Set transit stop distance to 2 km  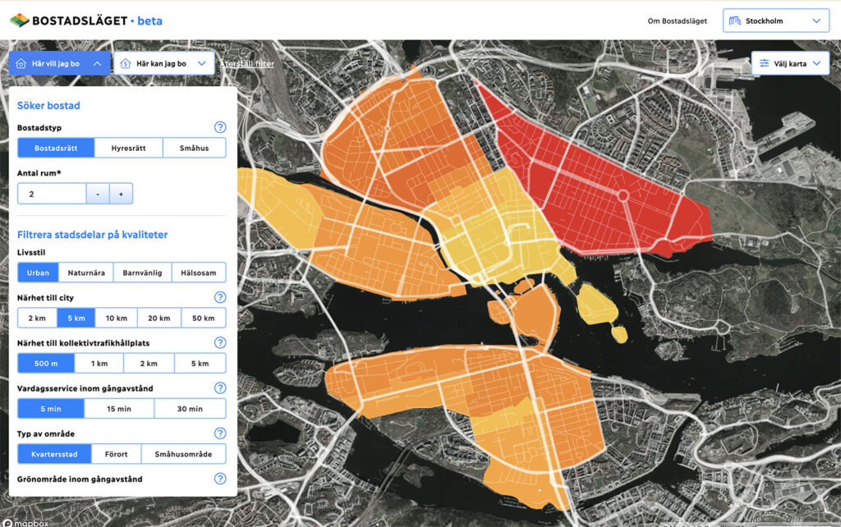(x=149, y=363)
